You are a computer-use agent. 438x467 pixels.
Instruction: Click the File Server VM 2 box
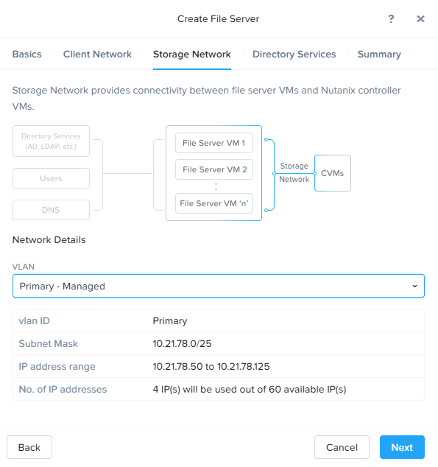(x=214, y=169)
